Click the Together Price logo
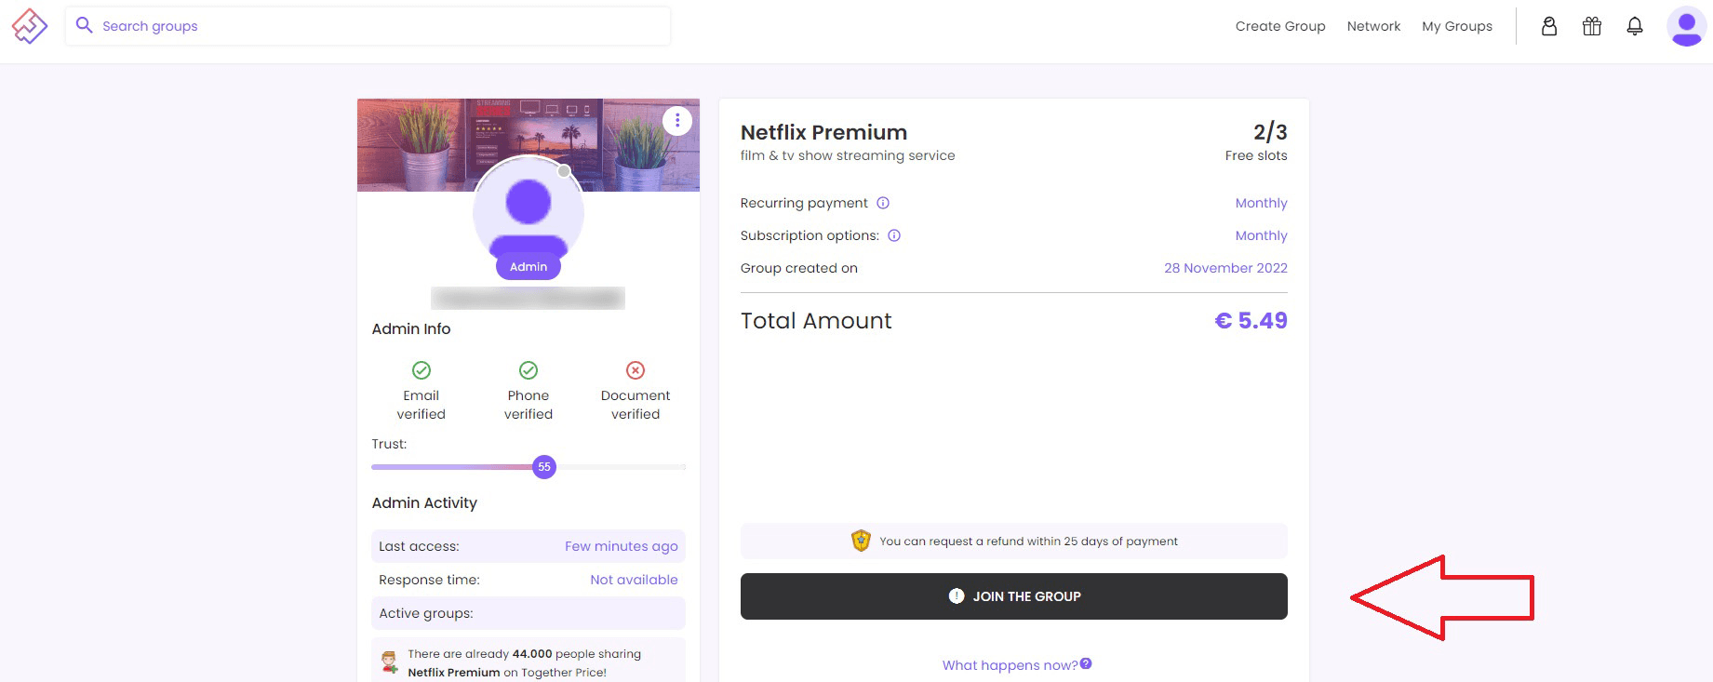Screen dimensions: 1713x682 (x=29, y=26)
